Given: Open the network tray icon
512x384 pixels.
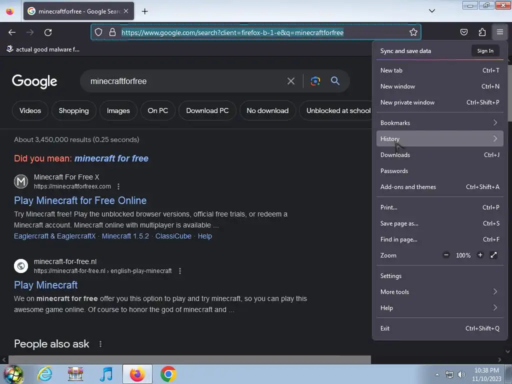Looking at the screenshot, I should pyautogui.click(x=449, y=374).
